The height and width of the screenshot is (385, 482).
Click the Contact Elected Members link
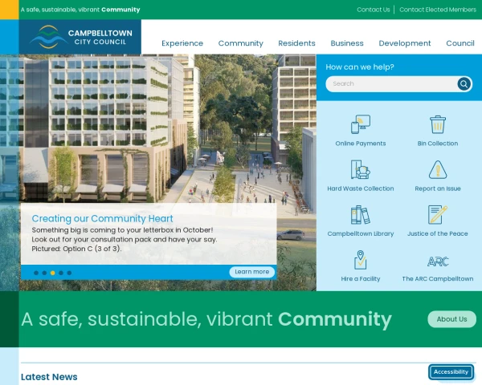click(438, 10)
